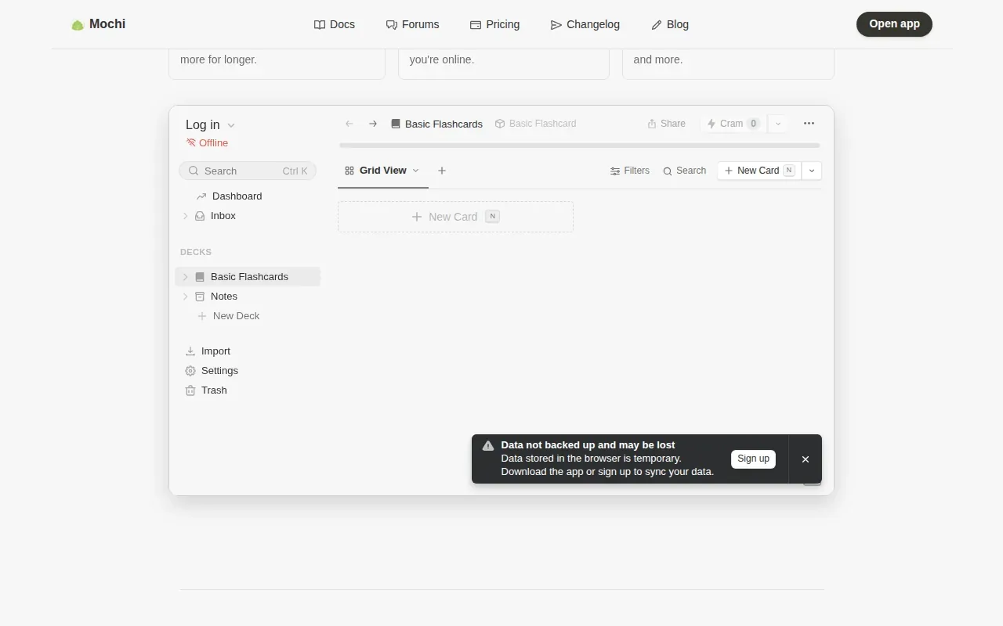Expand the Log in account dropdown
This screenshot has height=626, width=1003.
tap(210, 125)
